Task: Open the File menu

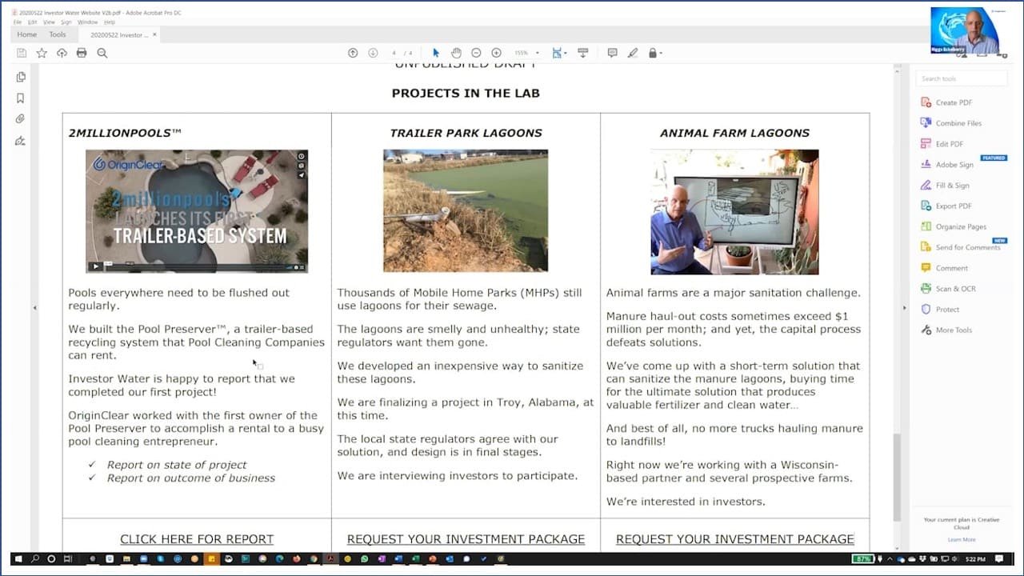Action: click(x=18, y=22)
